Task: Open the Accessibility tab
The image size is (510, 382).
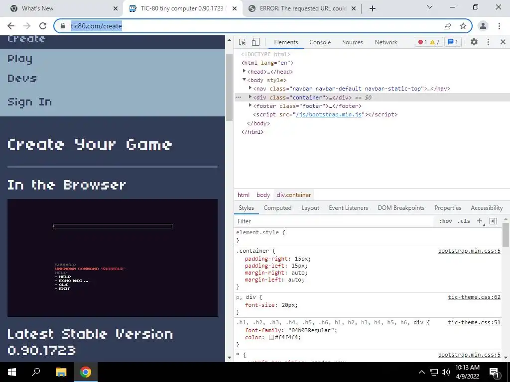Action: [487, 208]
